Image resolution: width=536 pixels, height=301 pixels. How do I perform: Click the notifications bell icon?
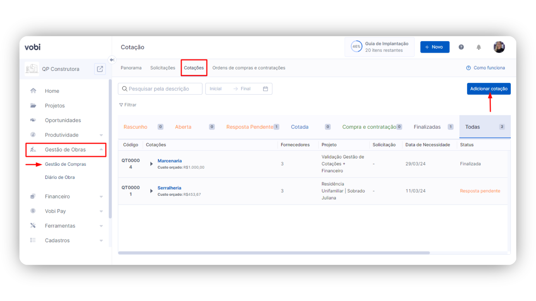478,47
